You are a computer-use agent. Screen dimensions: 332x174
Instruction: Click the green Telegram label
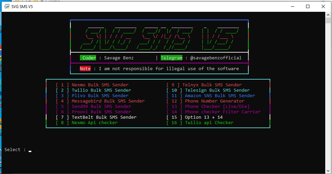(x=172, y=58)
